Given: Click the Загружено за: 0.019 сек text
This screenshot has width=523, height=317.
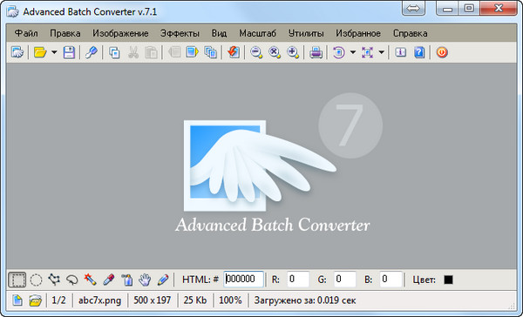Looking at the screenshot, I should coord(305,300).
